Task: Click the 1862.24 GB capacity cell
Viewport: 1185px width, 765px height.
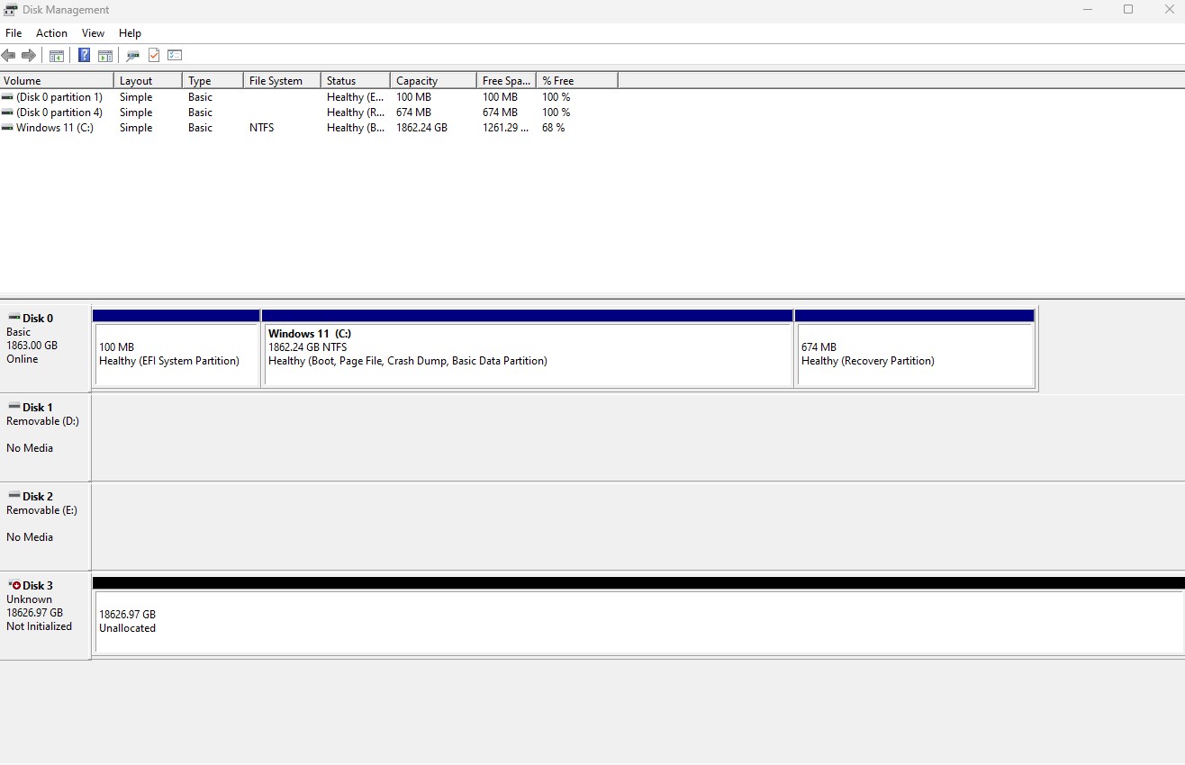Action: [x=421, y=128]
